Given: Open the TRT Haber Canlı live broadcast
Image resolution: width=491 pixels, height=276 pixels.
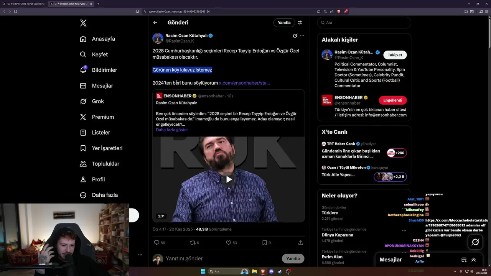Looking at the screenshot, I should (364, 150).
